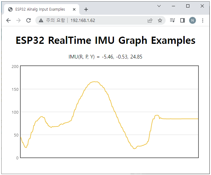This screenshot has width=211, height=175.
Task: Click the globe favicon on the tab
Action: coord(10,9)
